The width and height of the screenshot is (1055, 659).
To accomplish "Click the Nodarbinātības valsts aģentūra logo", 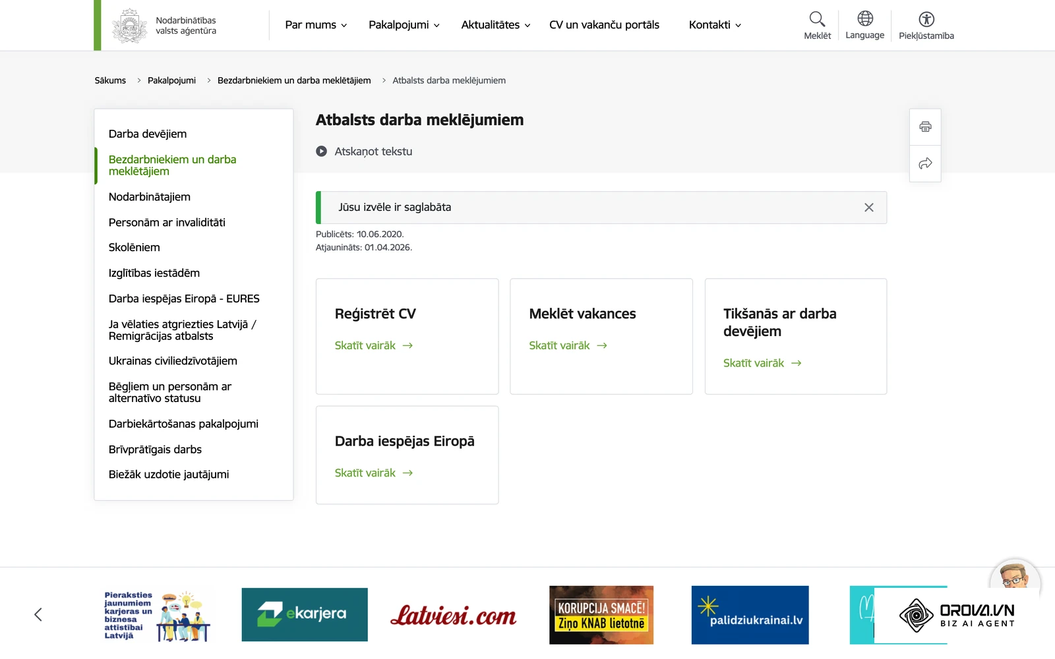I will [164, 25].
